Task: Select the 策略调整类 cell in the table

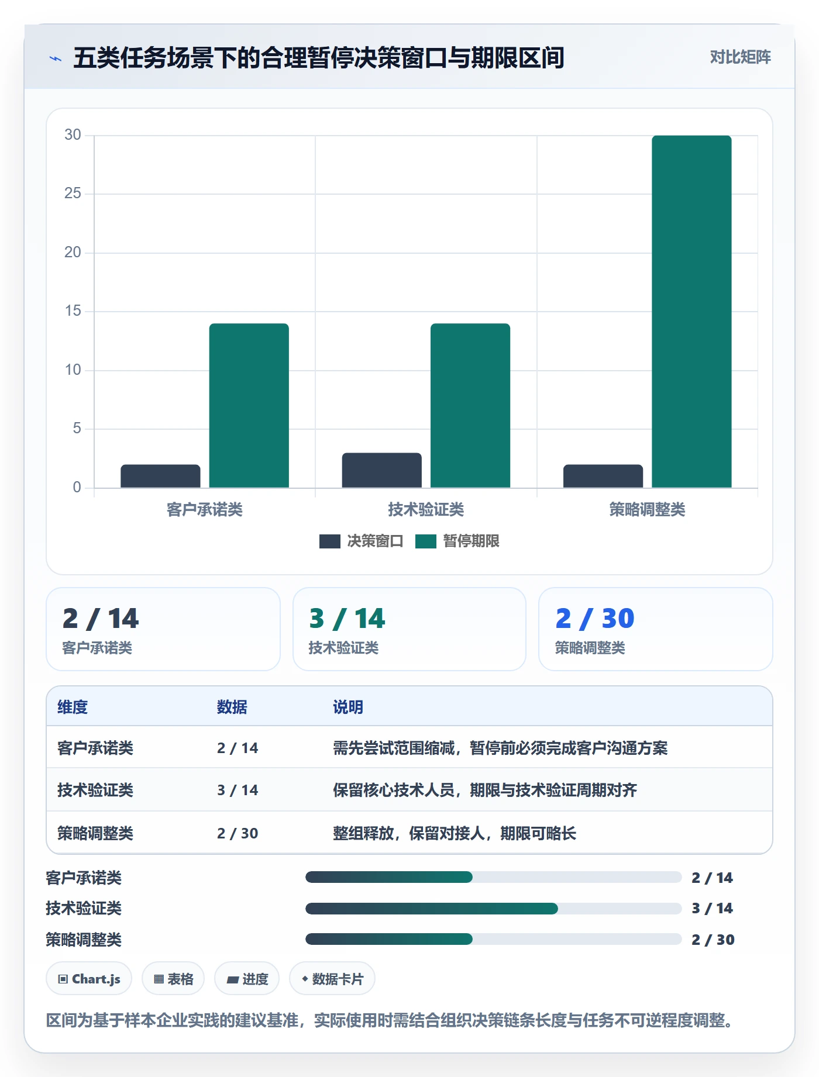Action: 95,833
